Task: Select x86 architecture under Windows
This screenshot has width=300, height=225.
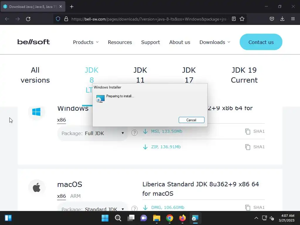Action: 62,120
